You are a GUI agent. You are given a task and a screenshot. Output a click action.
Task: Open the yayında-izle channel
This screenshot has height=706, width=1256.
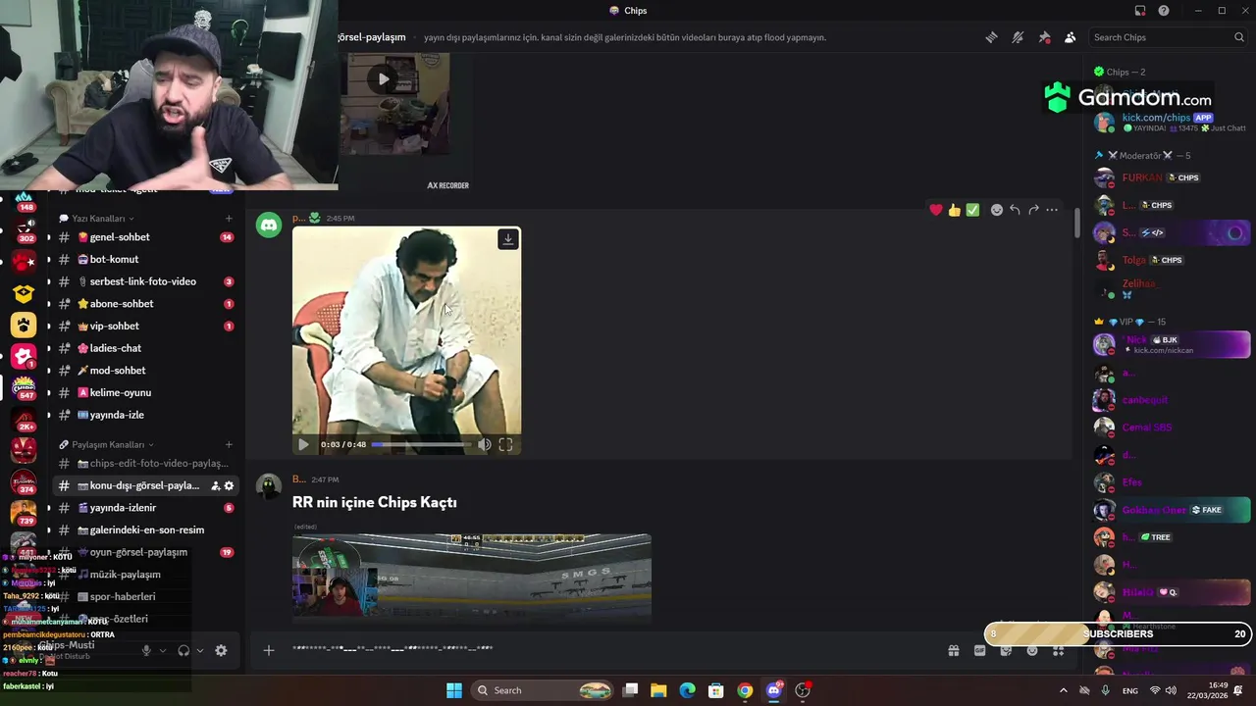point(145,415)
